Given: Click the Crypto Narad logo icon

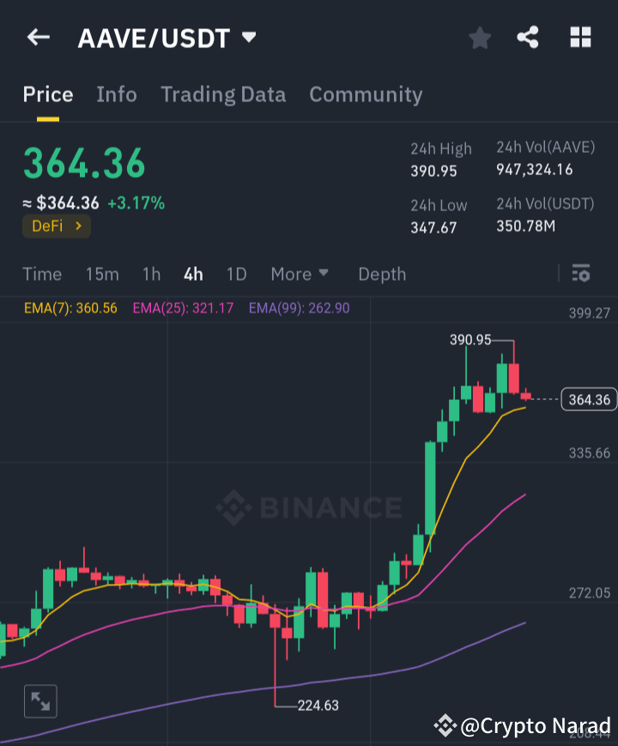Looking at the screenshot, I should click(x=444, y=726).
